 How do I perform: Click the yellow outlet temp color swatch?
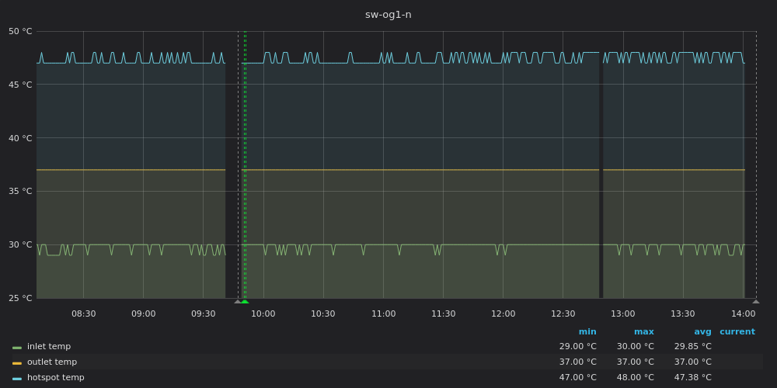click(x=17, y=362)
